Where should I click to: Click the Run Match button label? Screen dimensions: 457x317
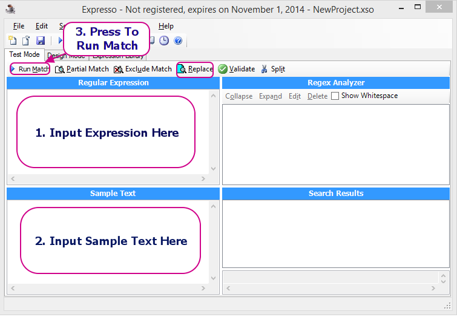(34, 69)
